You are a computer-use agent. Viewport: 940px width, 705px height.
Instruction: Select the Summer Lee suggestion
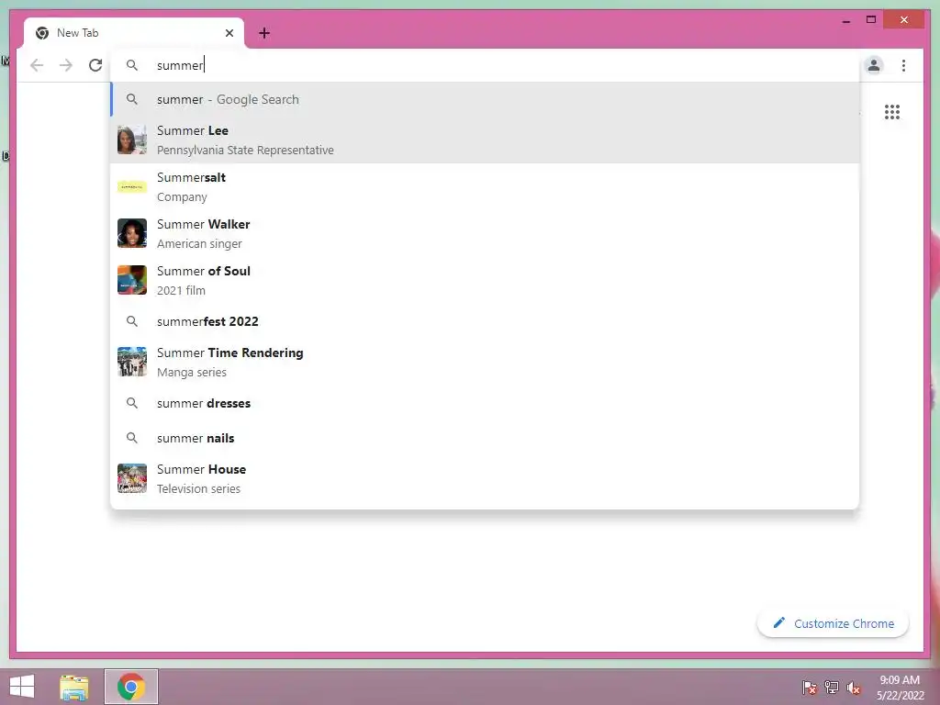click(x=485, y=140)
